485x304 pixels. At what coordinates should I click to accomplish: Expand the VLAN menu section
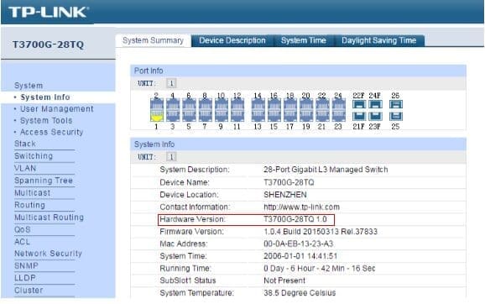tap(25, 168)
